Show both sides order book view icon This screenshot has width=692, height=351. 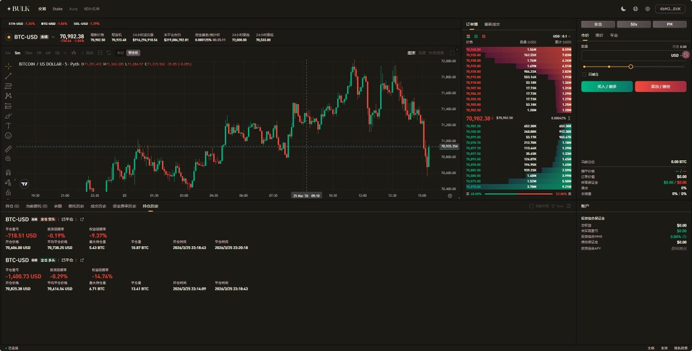click(468, 36)
